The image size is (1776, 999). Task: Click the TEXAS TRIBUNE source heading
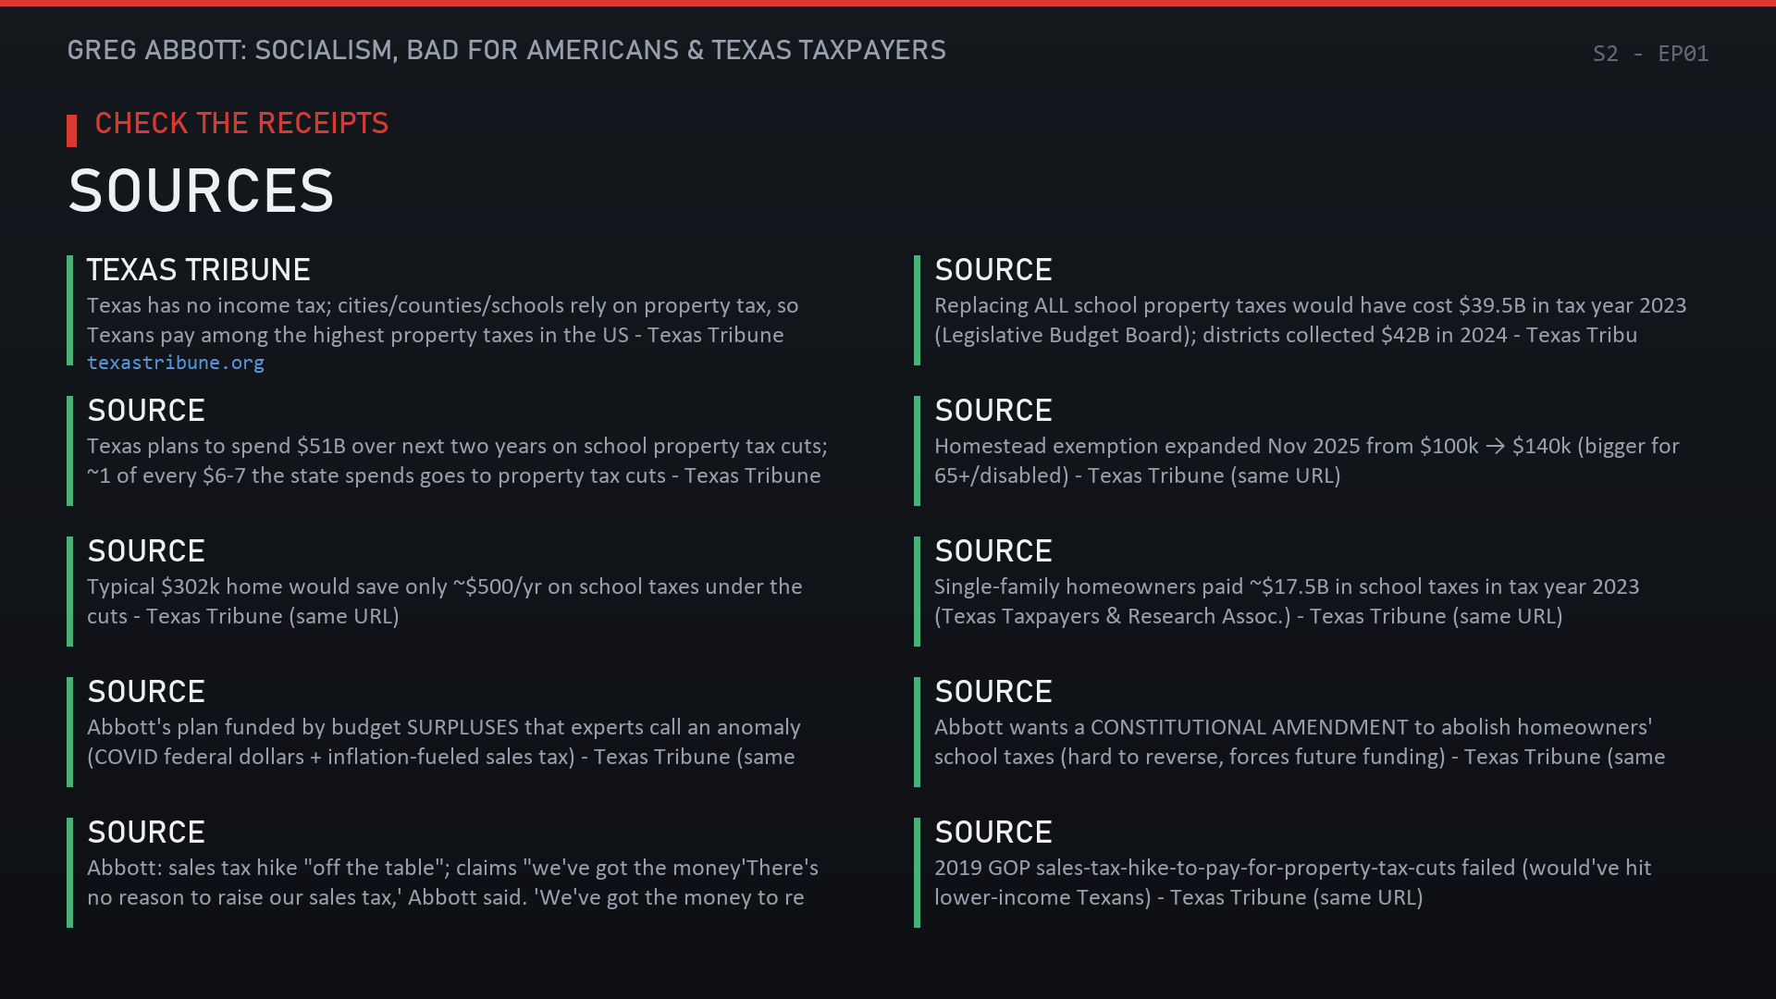point(199,270)
